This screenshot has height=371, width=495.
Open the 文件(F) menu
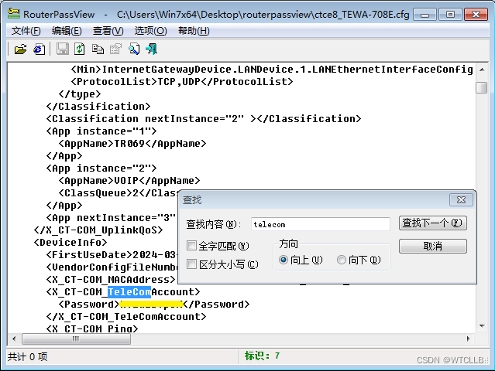coord(26,31)
